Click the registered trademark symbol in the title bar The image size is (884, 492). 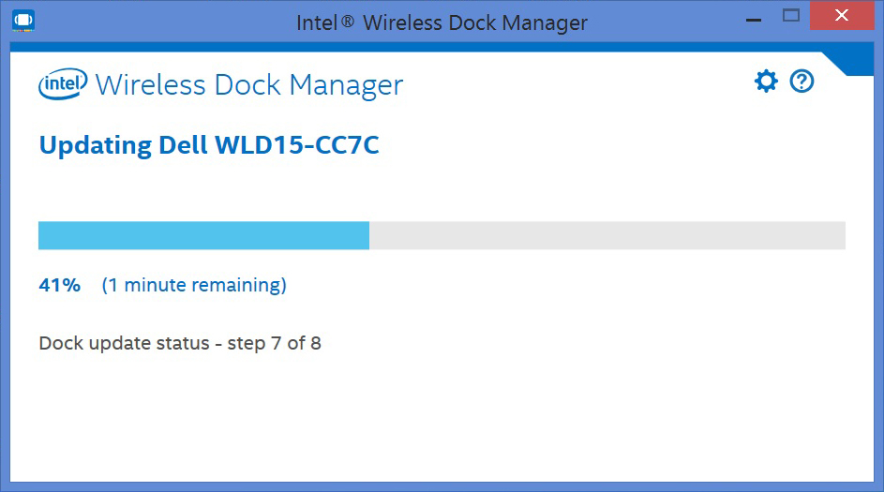tap(348, 22)
